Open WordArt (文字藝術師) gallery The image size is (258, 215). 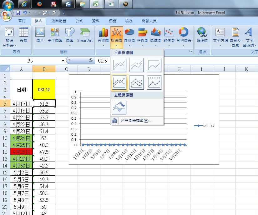tap(250, 37)
